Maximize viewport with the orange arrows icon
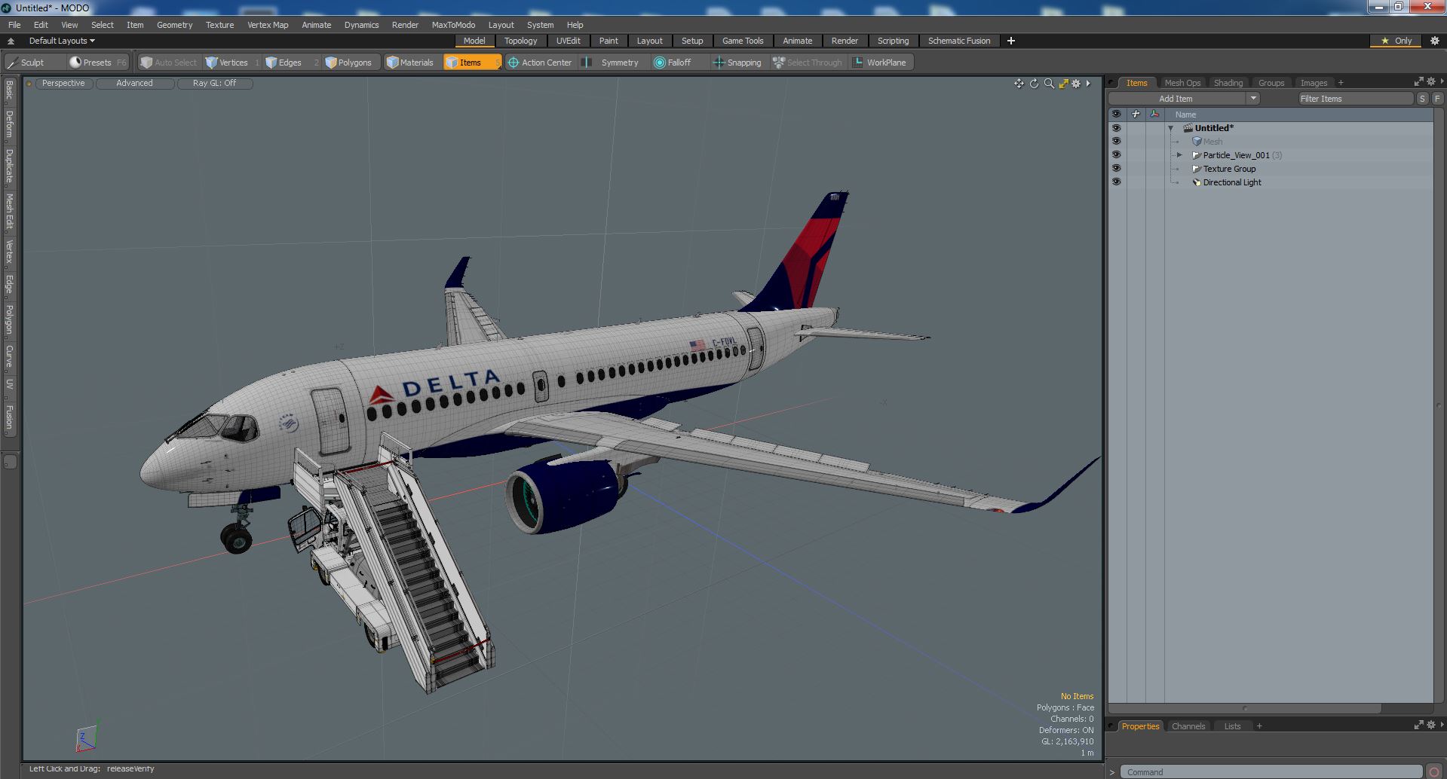The image size is (1447, 779). (x=1063, y=84)
